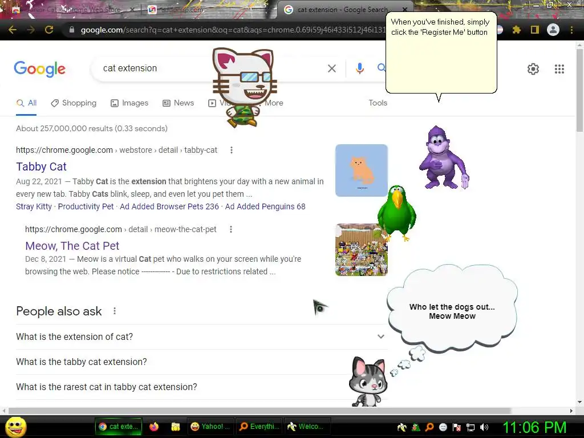
Task: Open the Chrome three-dot menu
Action: 571,30
